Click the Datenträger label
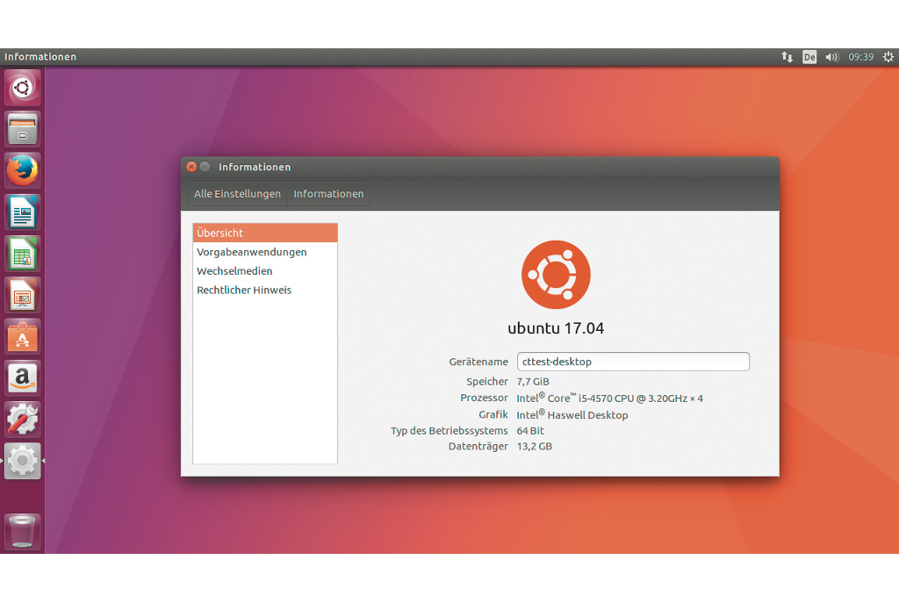 pos(478,446)
